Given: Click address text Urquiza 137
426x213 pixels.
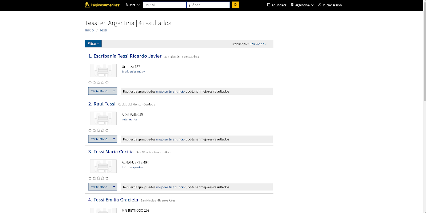Looking at the screenshot, I should 131,67.
